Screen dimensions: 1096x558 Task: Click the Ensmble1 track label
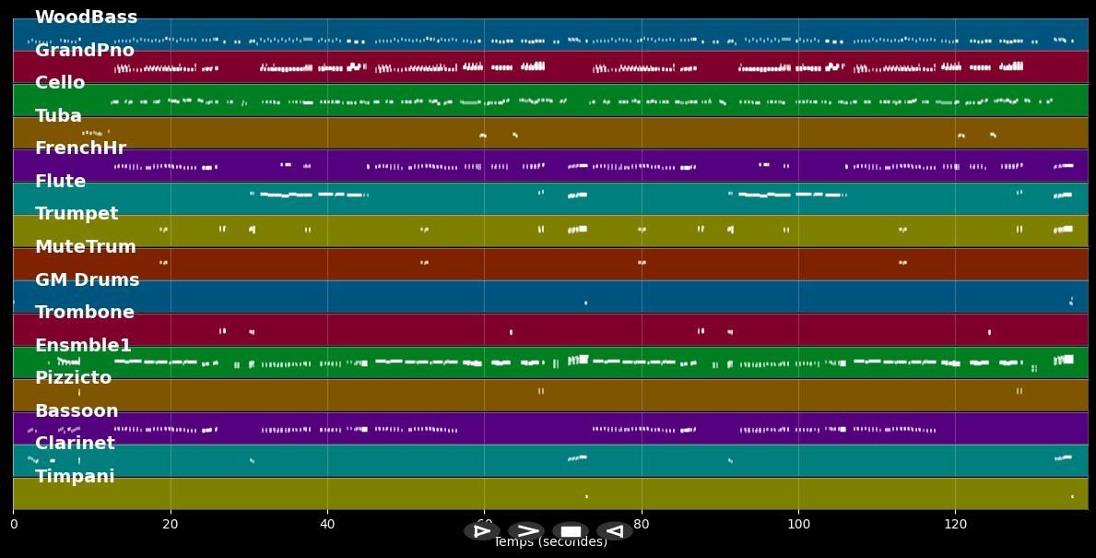83,346
